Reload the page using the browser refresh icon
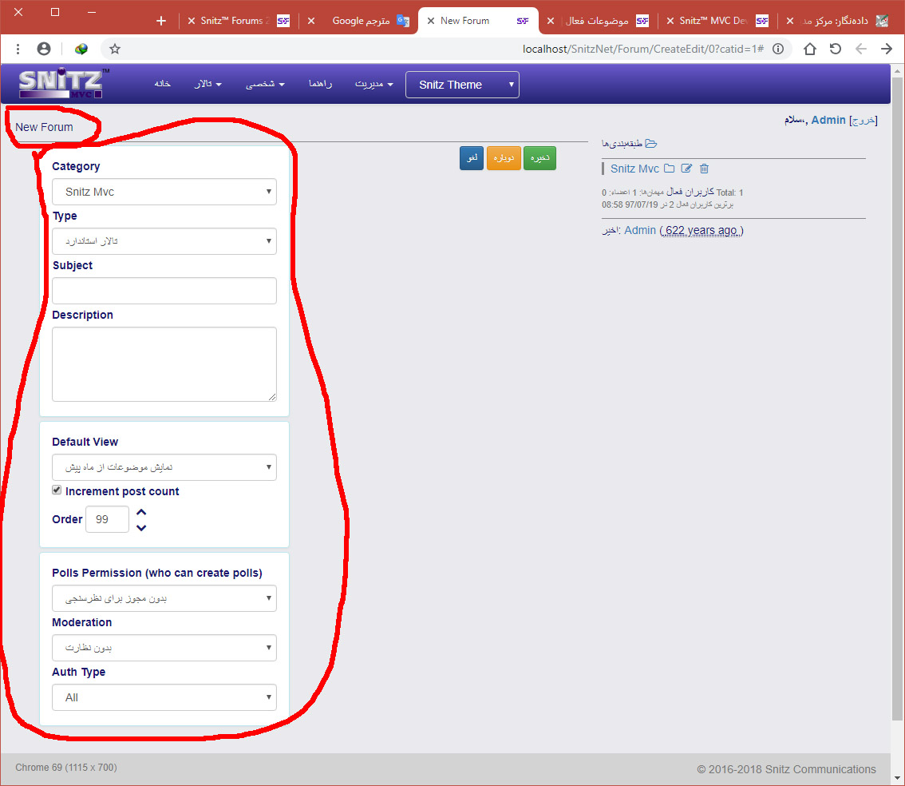 (835, 49)
